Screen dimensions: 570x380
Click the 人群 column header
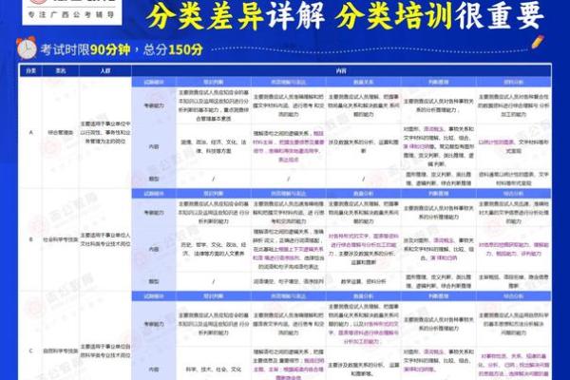[x=105, y=71]
